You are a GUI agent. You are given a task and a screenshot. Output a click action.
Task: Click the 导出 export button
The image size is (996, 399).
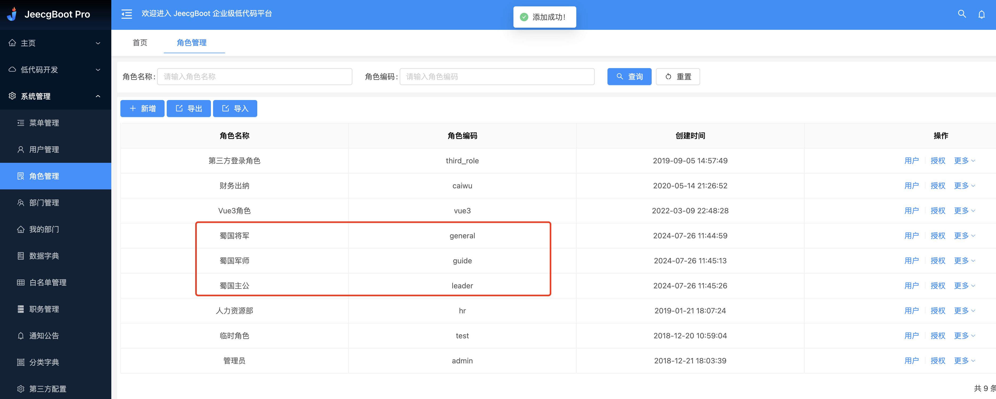tap(189, 109)
